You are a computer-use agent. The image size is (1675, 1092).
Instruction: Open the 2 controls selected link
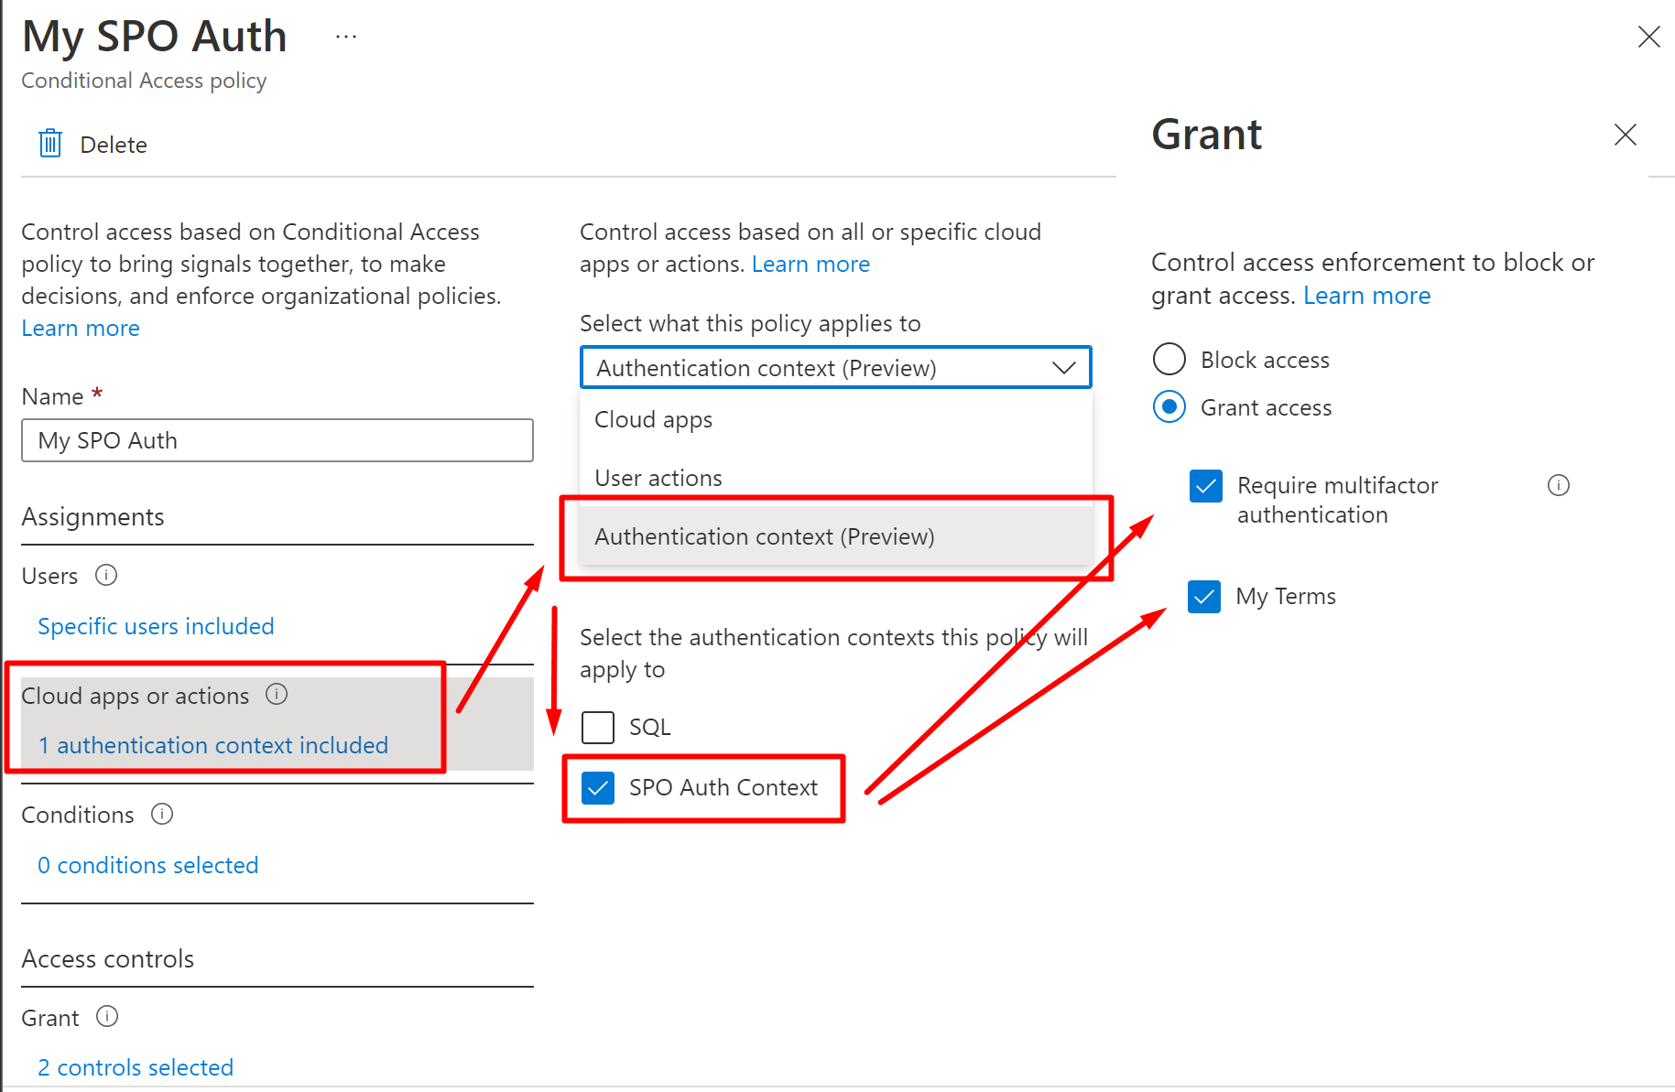pos(136,1067)
